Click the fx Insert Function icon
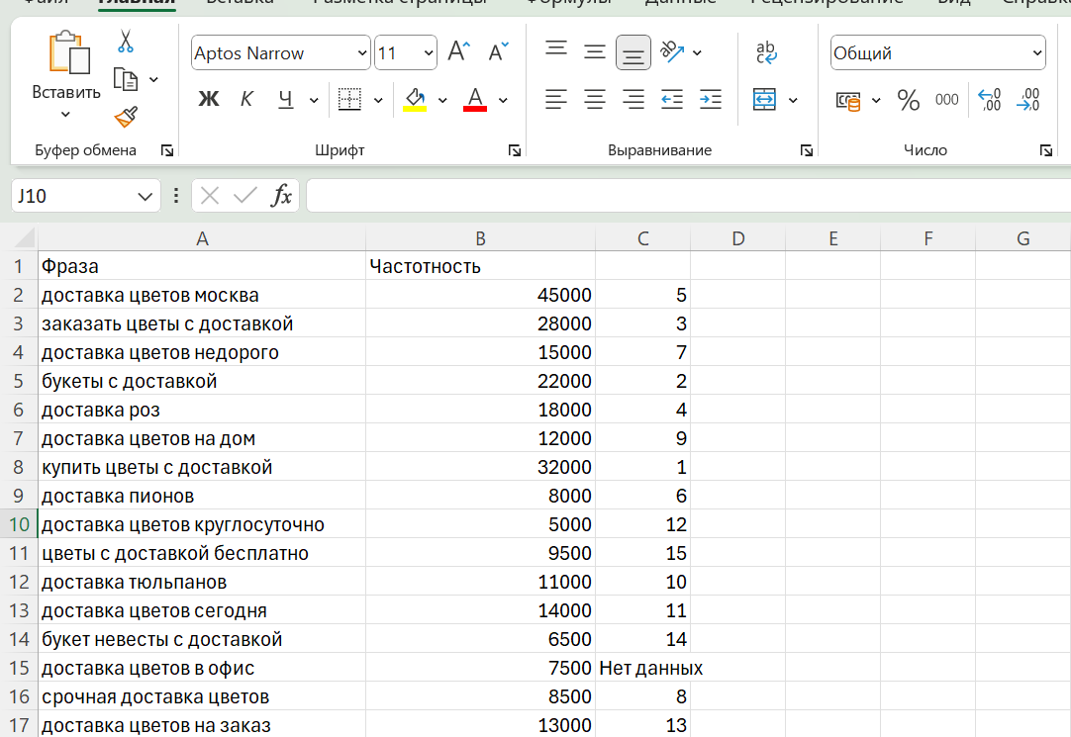Screen dimensions: 1071x737 (x=281, y=196)
